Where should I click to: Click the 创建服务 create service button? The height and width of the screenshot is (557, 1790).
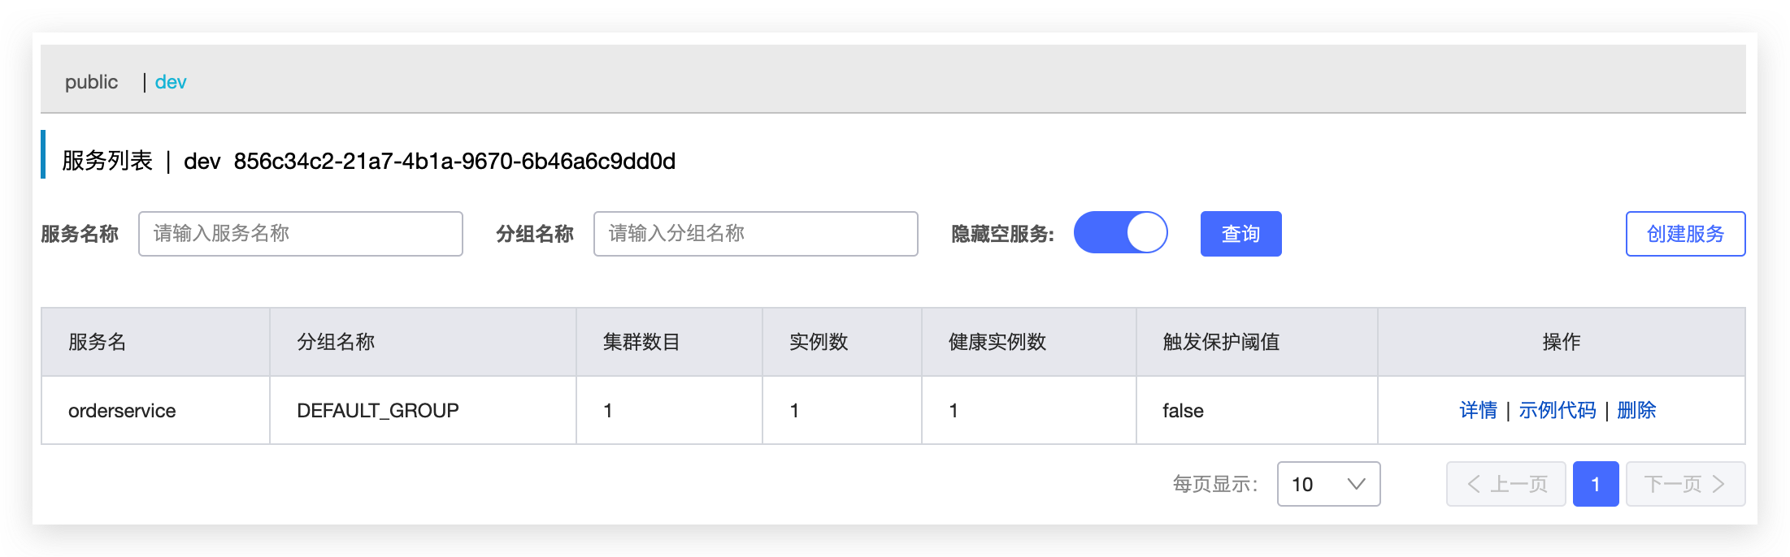(x=1686, y=234)
